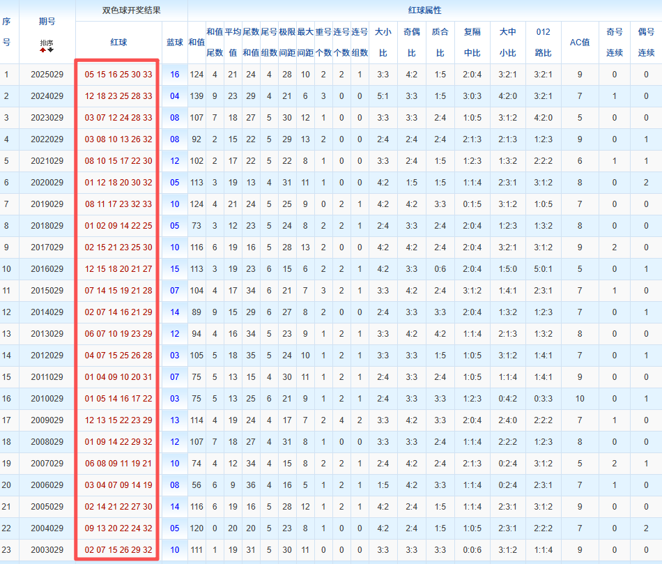Click the 尾号组数 column header
This screenshot has height=564, width=662.
click(270, 43)
